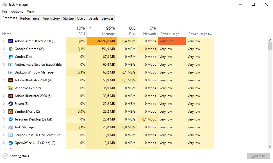Click the End task button

pyautogui.click(x=258, y=156)
